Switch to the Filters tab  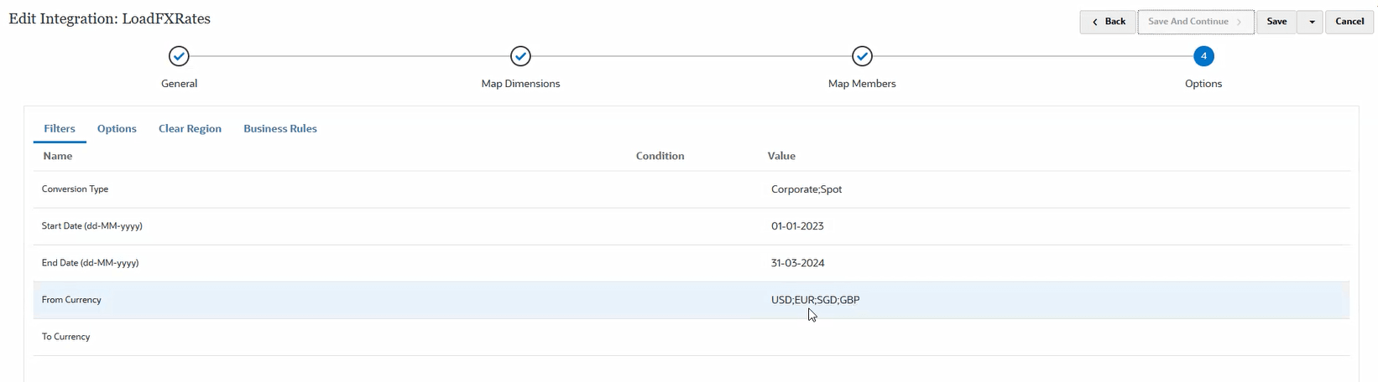tap(60, 129)
